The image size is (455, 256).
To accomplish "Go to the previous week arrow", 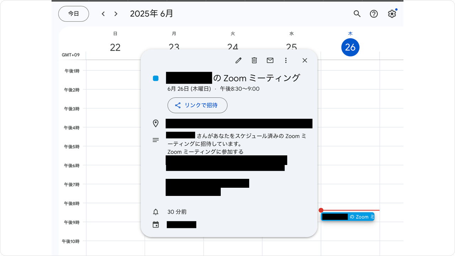I will click(103, 14).
